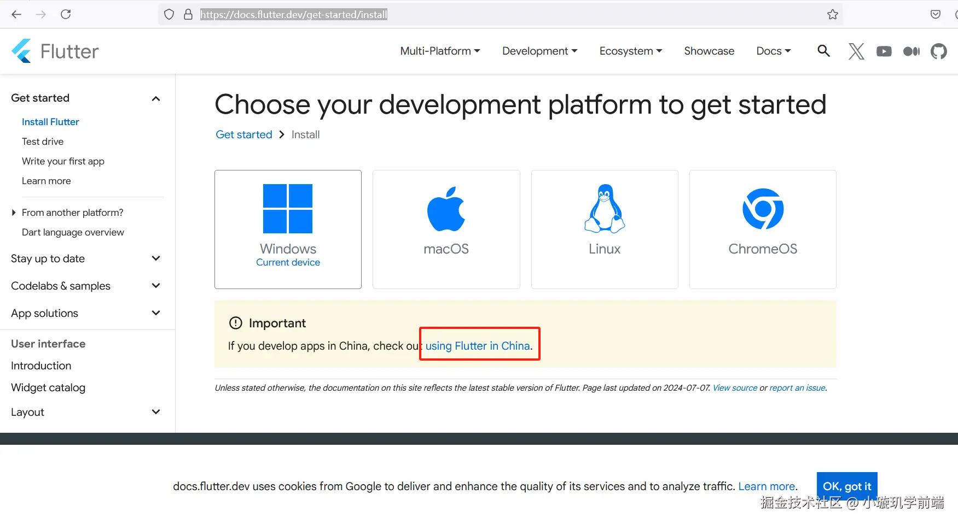Reload the page with browser refresh icon
The width and height of the screenshot is (958, 524).
coord(66,14)
